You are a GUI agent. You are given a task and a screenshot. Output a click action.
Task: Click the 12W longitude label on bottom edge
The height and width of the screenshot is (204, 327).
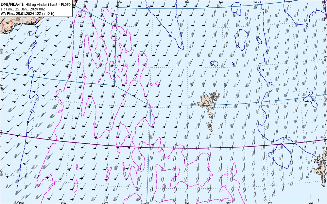coord(105,203)
